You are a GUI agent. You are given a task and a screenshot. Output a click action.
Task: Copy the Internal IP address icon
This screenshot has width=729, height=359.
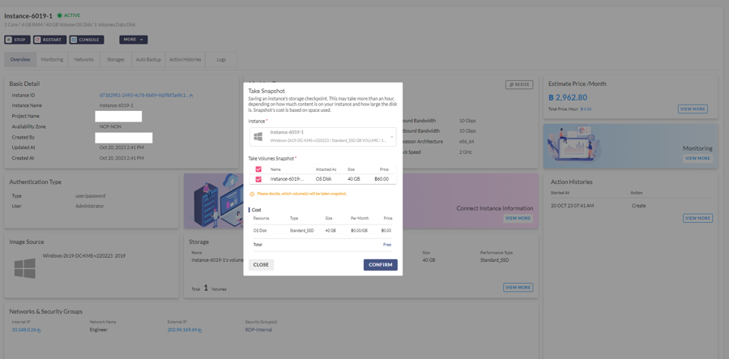click(x=40, y=331)
